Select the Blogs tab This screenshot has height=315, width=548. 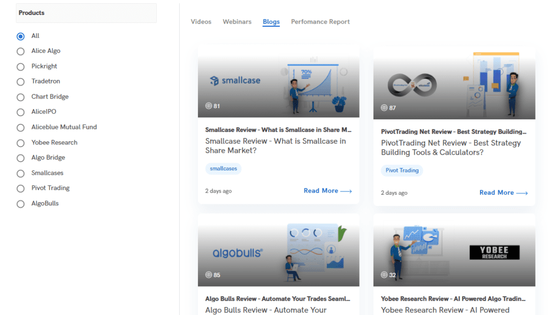pyautogui.click(x=271, y=21)
